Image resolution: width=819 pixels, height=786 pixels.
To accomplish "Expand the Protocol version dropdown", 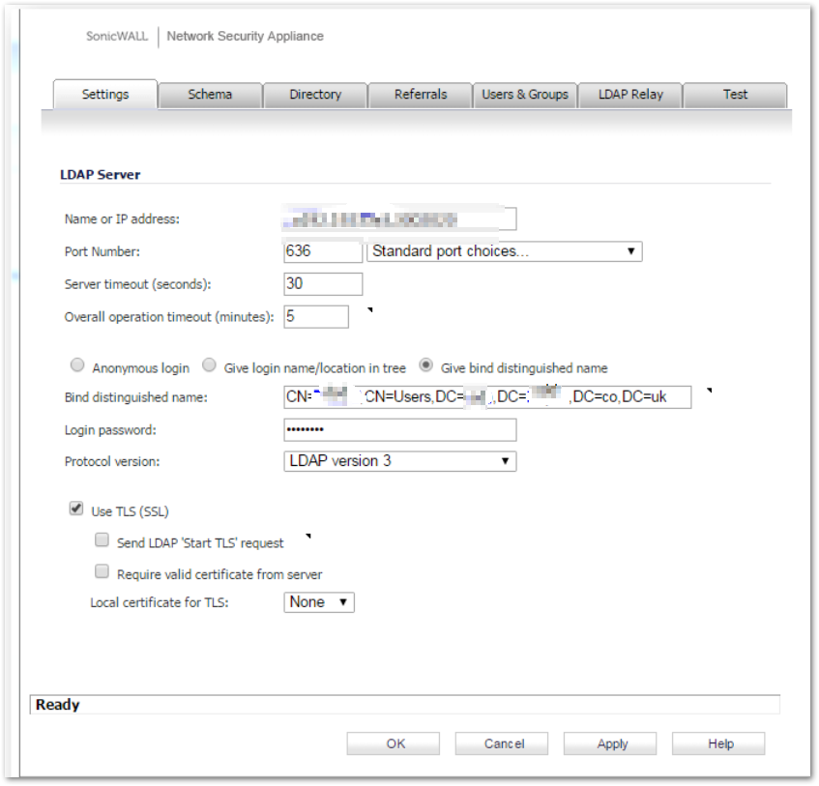I will click(399, 461).
